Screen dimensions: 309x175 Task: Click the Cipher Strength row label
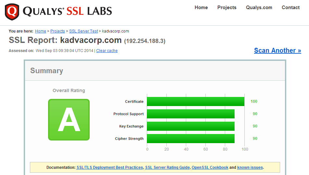pyautogui.click(x=129, y=139)
